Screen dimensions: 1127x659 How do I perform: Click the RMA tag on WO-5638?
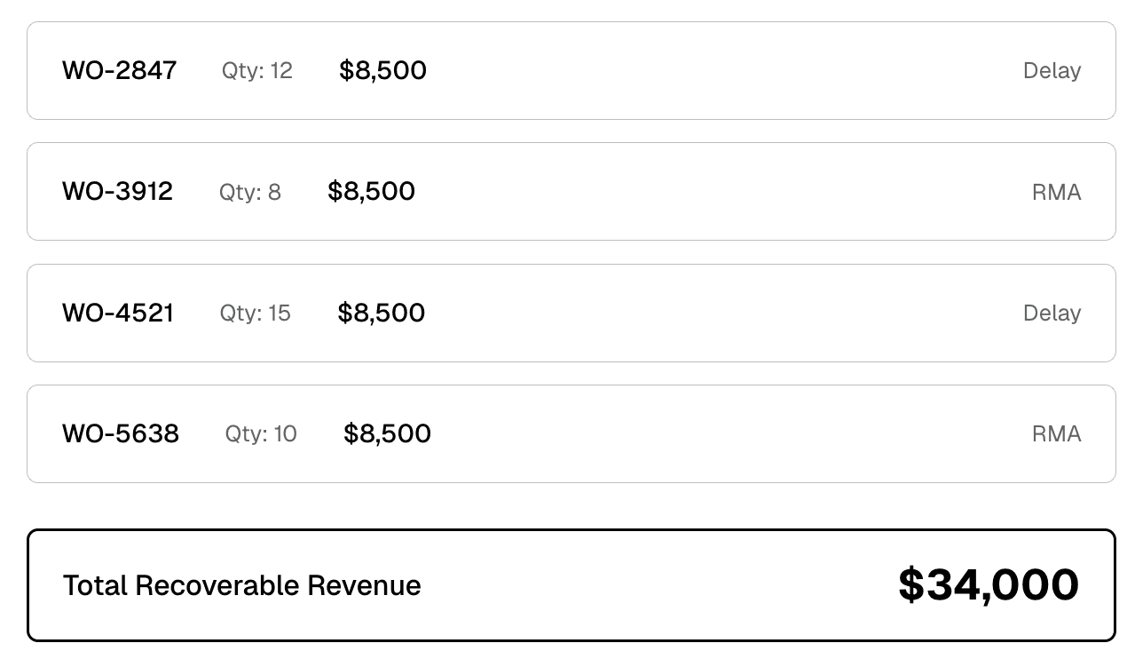coord(1056,433)
